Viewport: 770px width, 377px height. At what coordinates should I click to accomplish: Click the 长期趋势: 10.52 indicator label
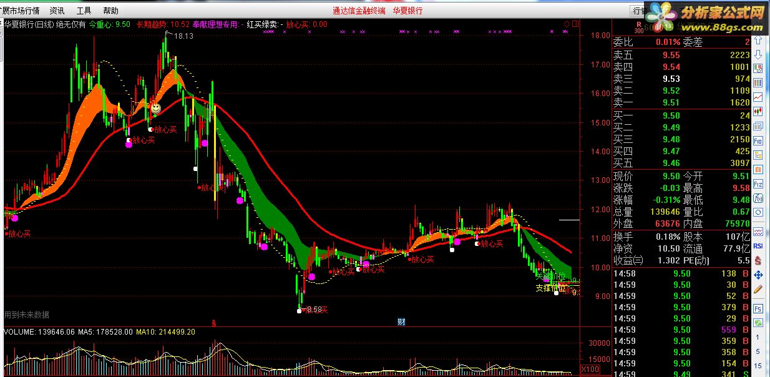(x=163, y=24)
